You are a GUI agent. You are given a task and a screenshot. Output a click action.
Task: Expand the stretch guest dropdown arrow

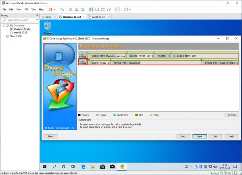[130, 10]
